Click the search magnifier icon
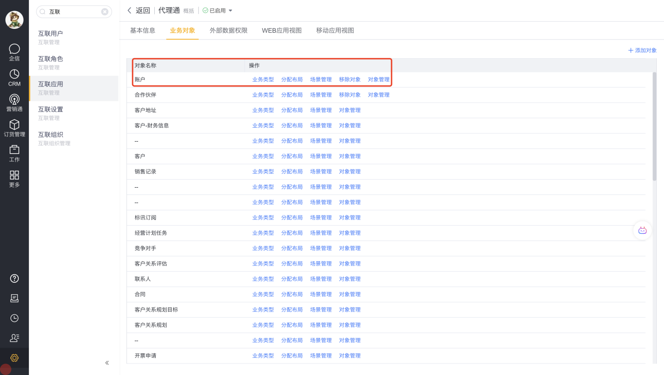Screen dimensions: 664x375 pos(43,12)
